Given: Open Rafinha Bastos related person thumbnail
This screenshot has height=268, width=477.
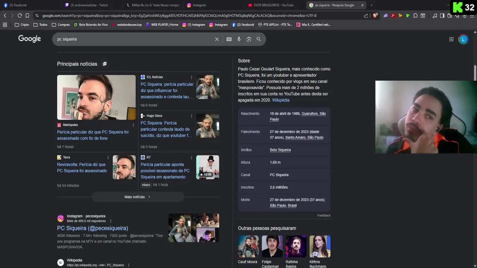Looking at the screenshot, I should pyautogui.click(x=296, y=246).
